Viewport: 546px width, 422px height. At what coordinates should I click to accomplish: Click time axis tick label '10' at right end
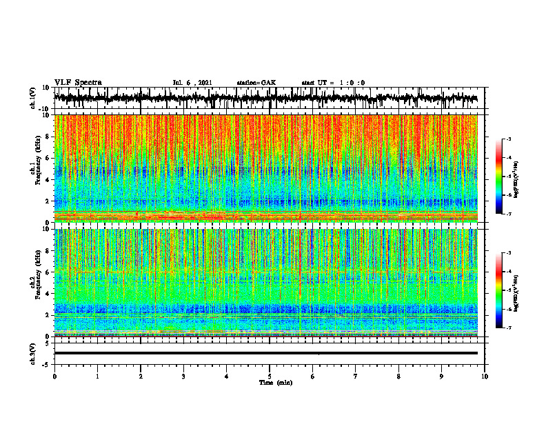click(485, 376)
